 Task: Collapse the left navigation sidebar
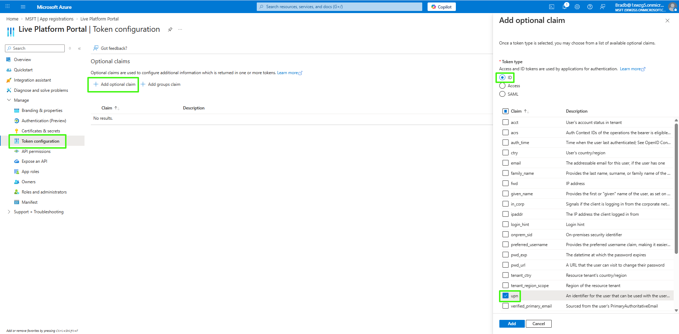point(80,48)
